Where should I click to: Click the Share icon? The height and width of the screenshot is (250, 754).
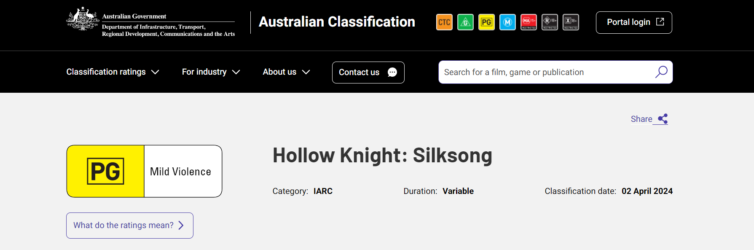coord(663,119)
